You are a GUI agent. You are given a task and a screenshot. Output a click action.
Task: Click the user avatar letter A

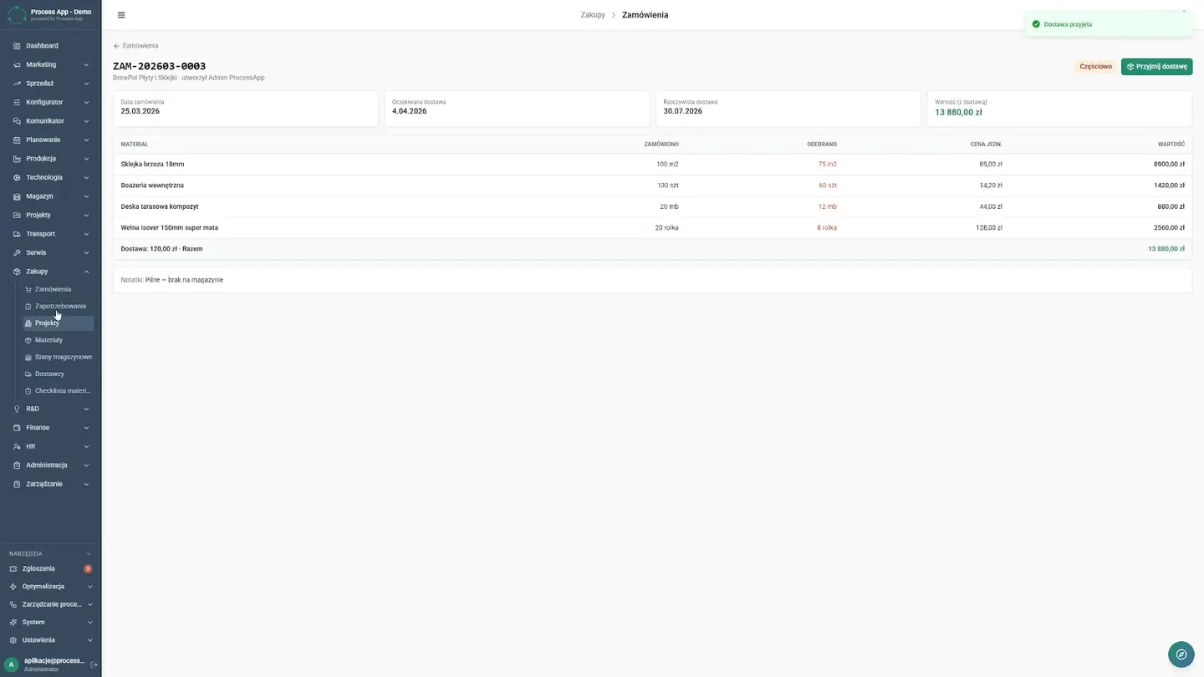click(x=12, y=664)
